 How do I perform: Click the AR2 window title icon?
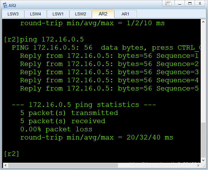[5, 5]
